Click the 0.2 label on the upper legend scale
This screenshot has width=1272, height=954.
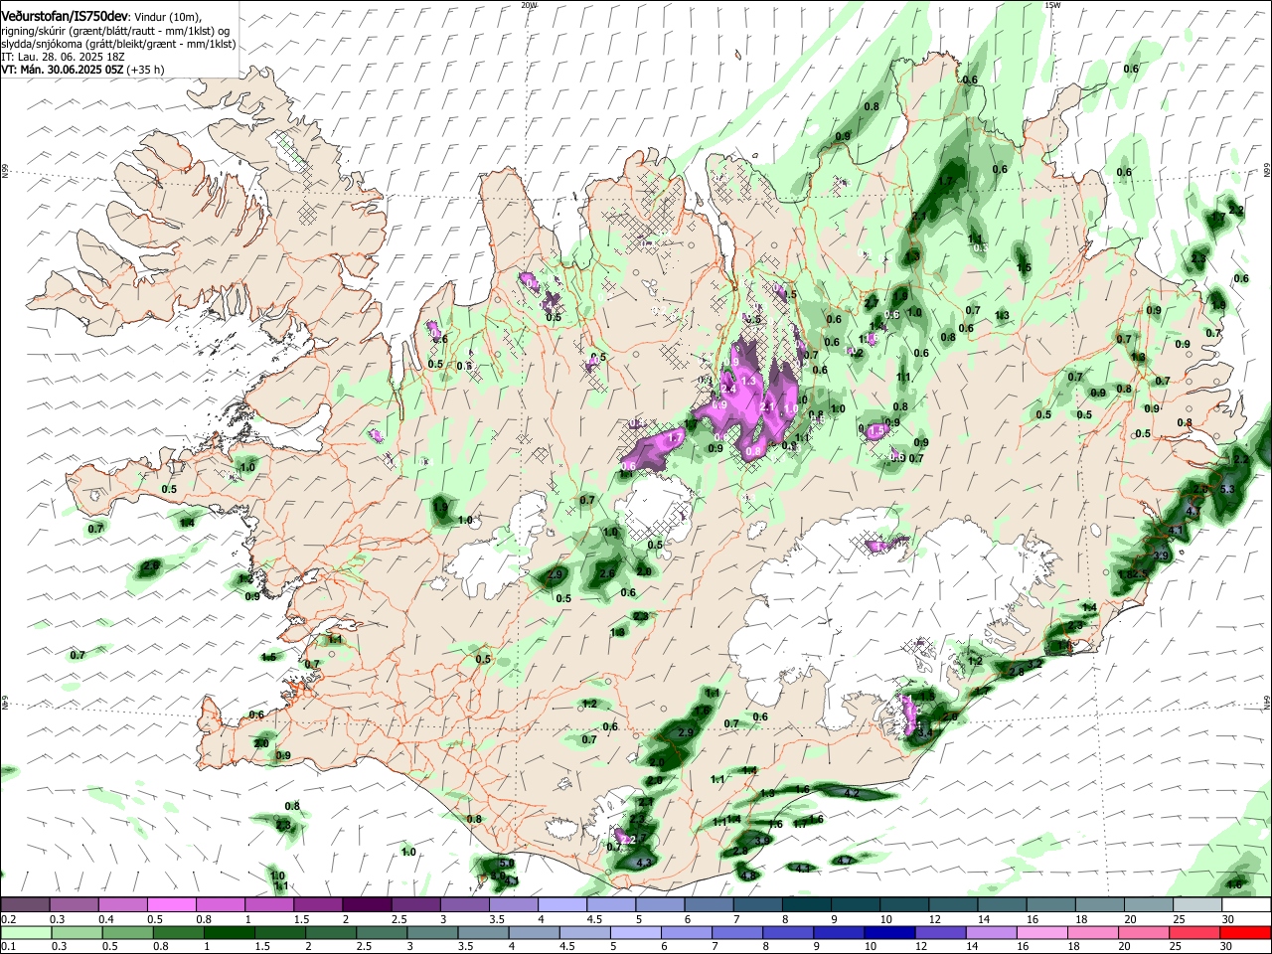pyautogui.click(x=9, y=919)
